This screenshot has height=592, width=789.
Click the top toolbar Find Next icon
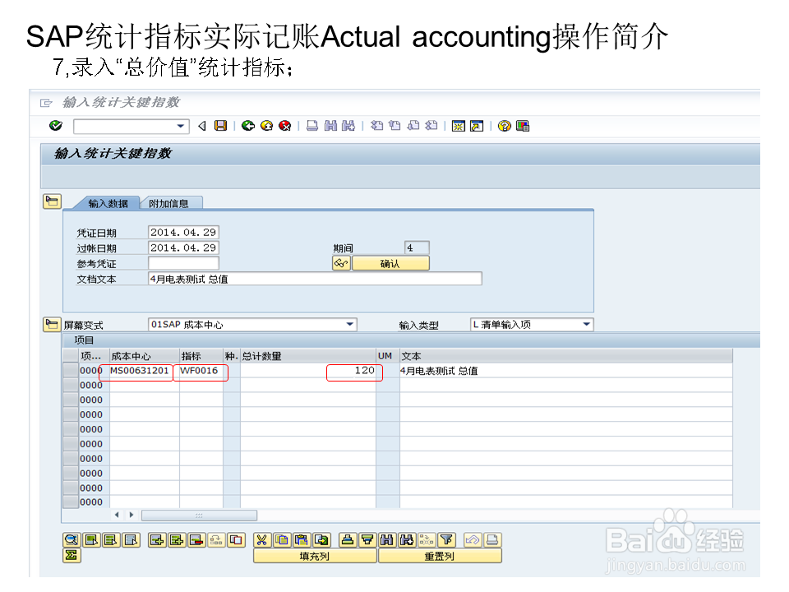click(348, 125)
